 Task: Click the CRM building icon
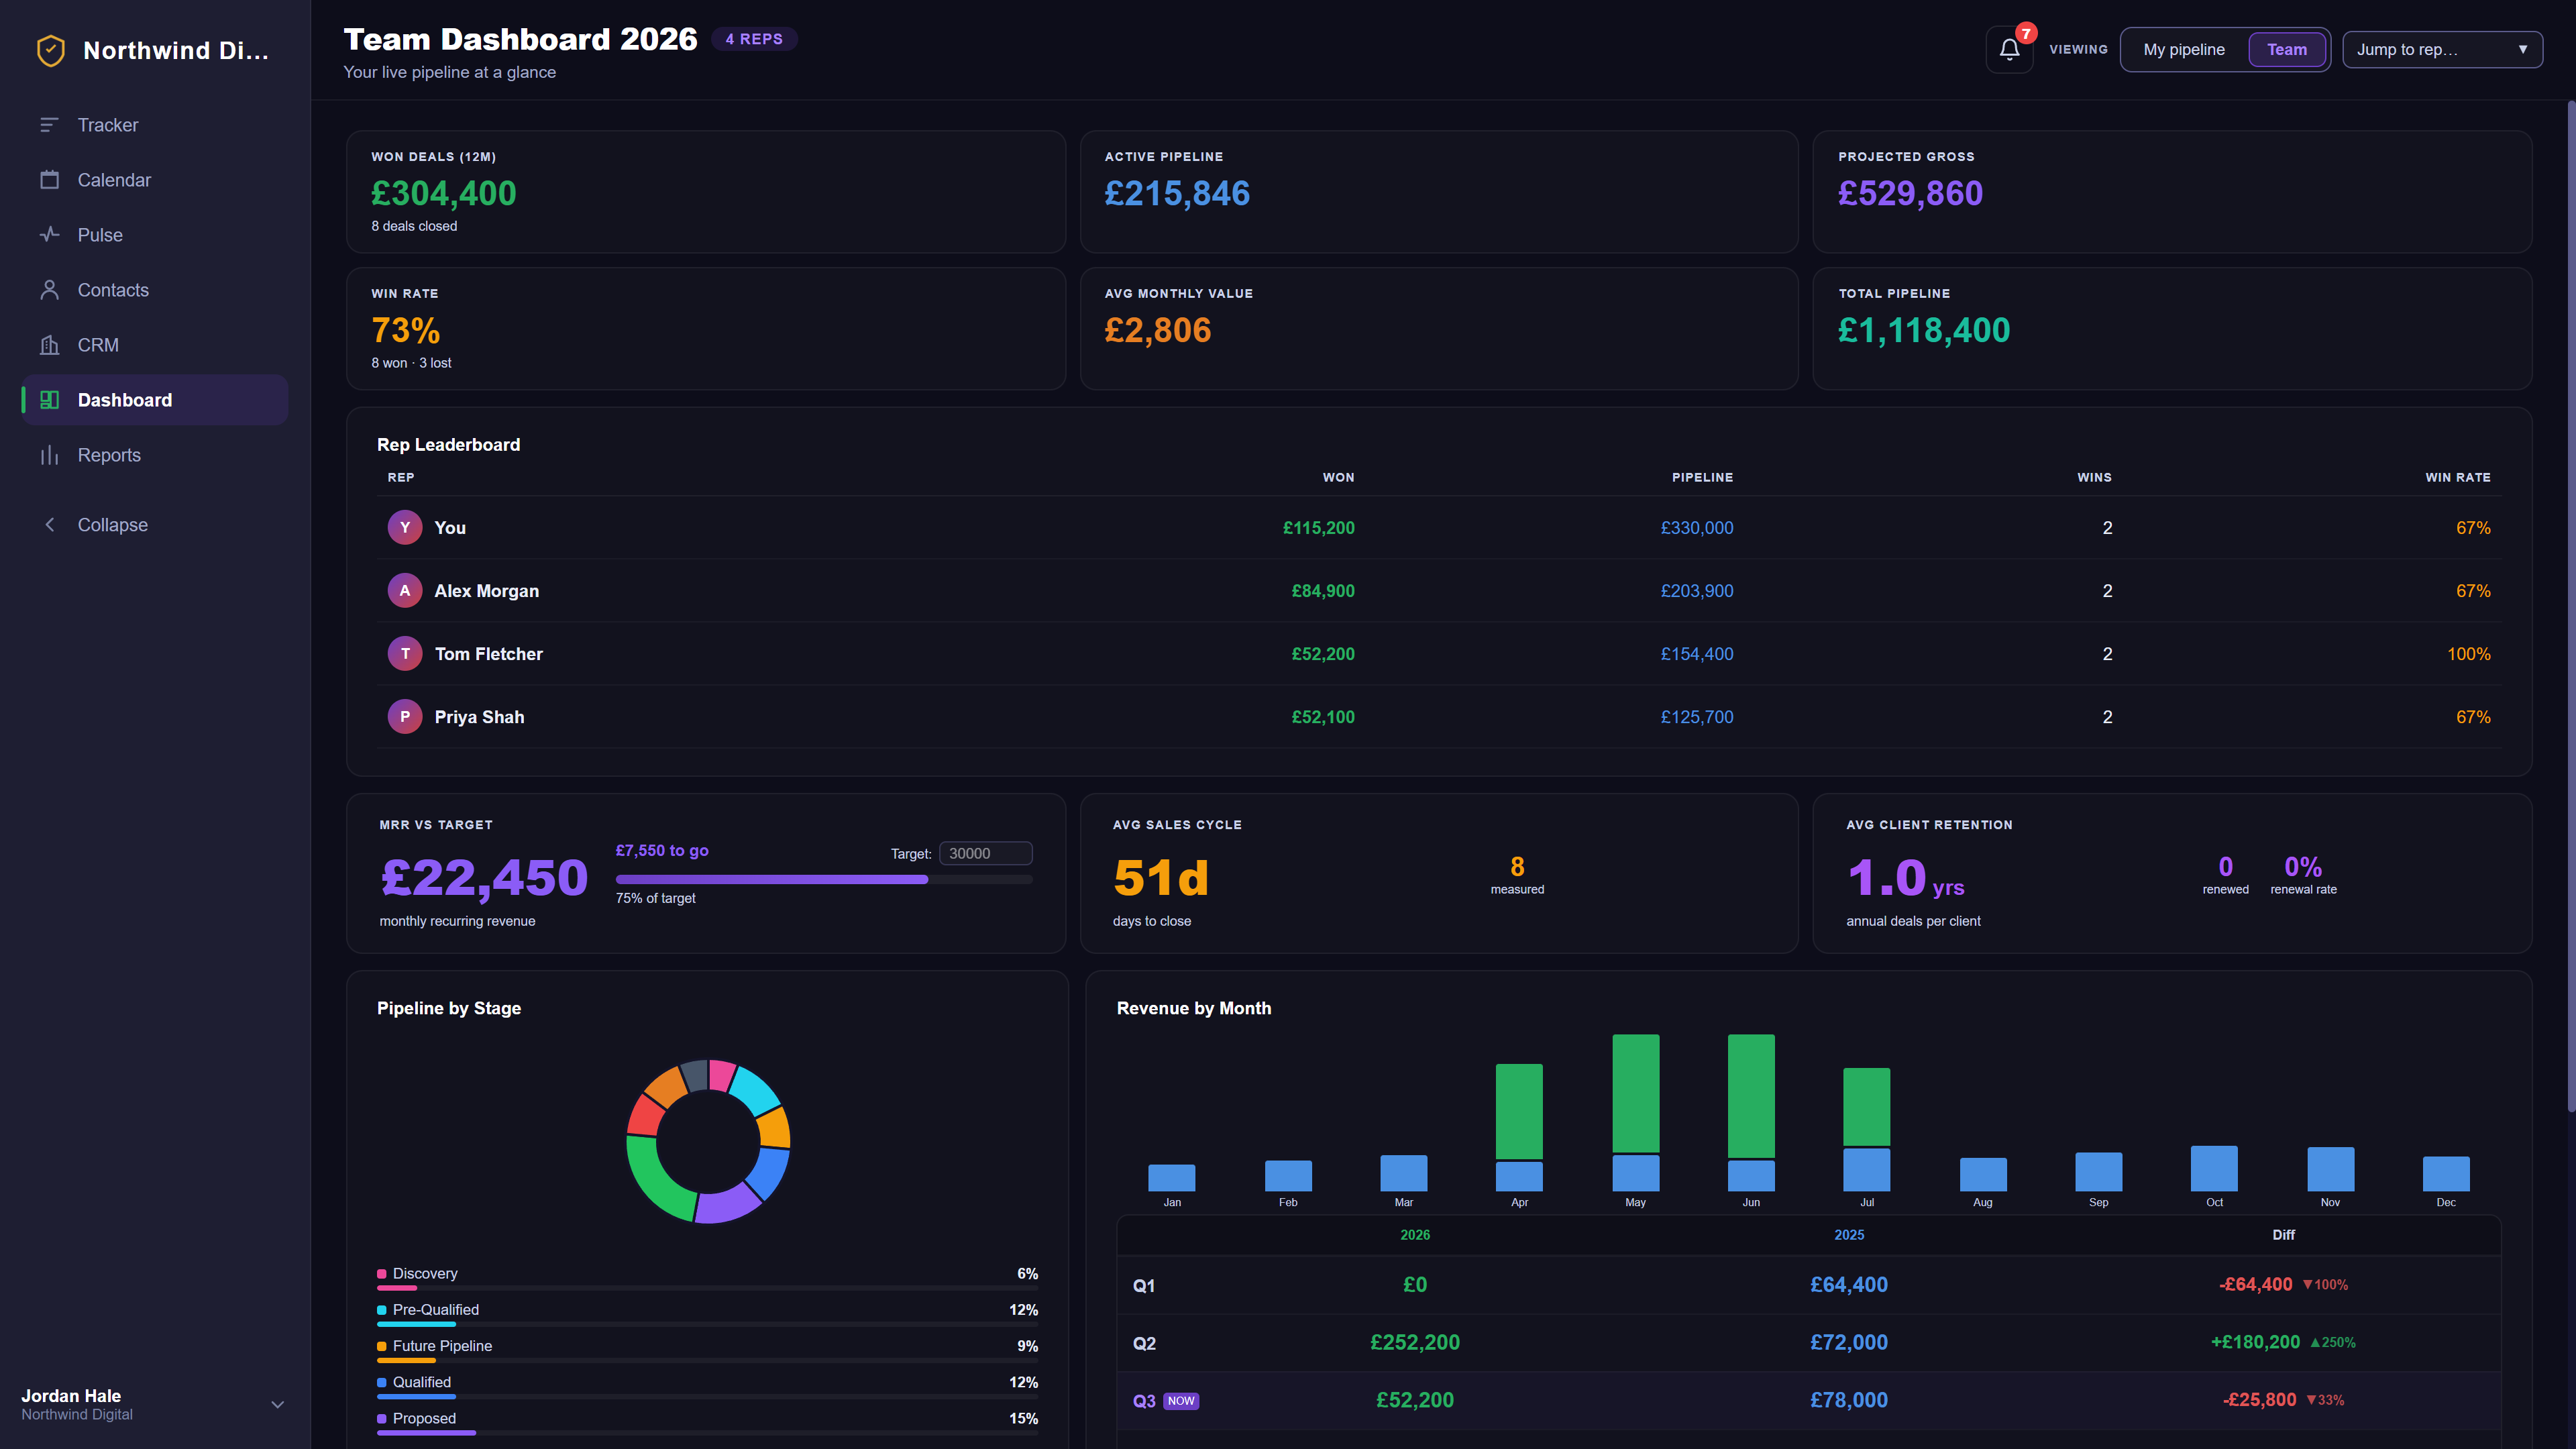49,345
